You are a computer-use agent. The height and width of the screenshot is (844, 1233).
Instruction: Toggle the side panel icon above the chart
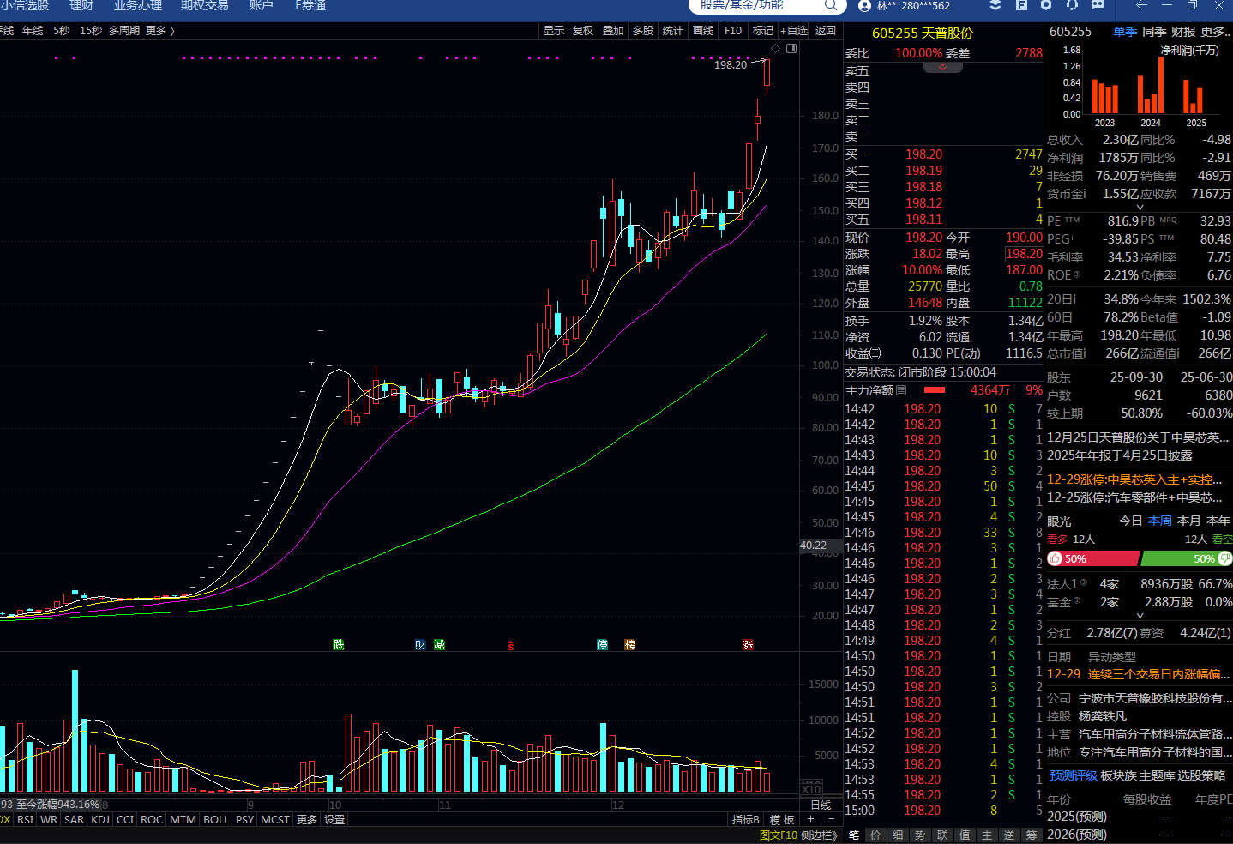tap(791, 49)
